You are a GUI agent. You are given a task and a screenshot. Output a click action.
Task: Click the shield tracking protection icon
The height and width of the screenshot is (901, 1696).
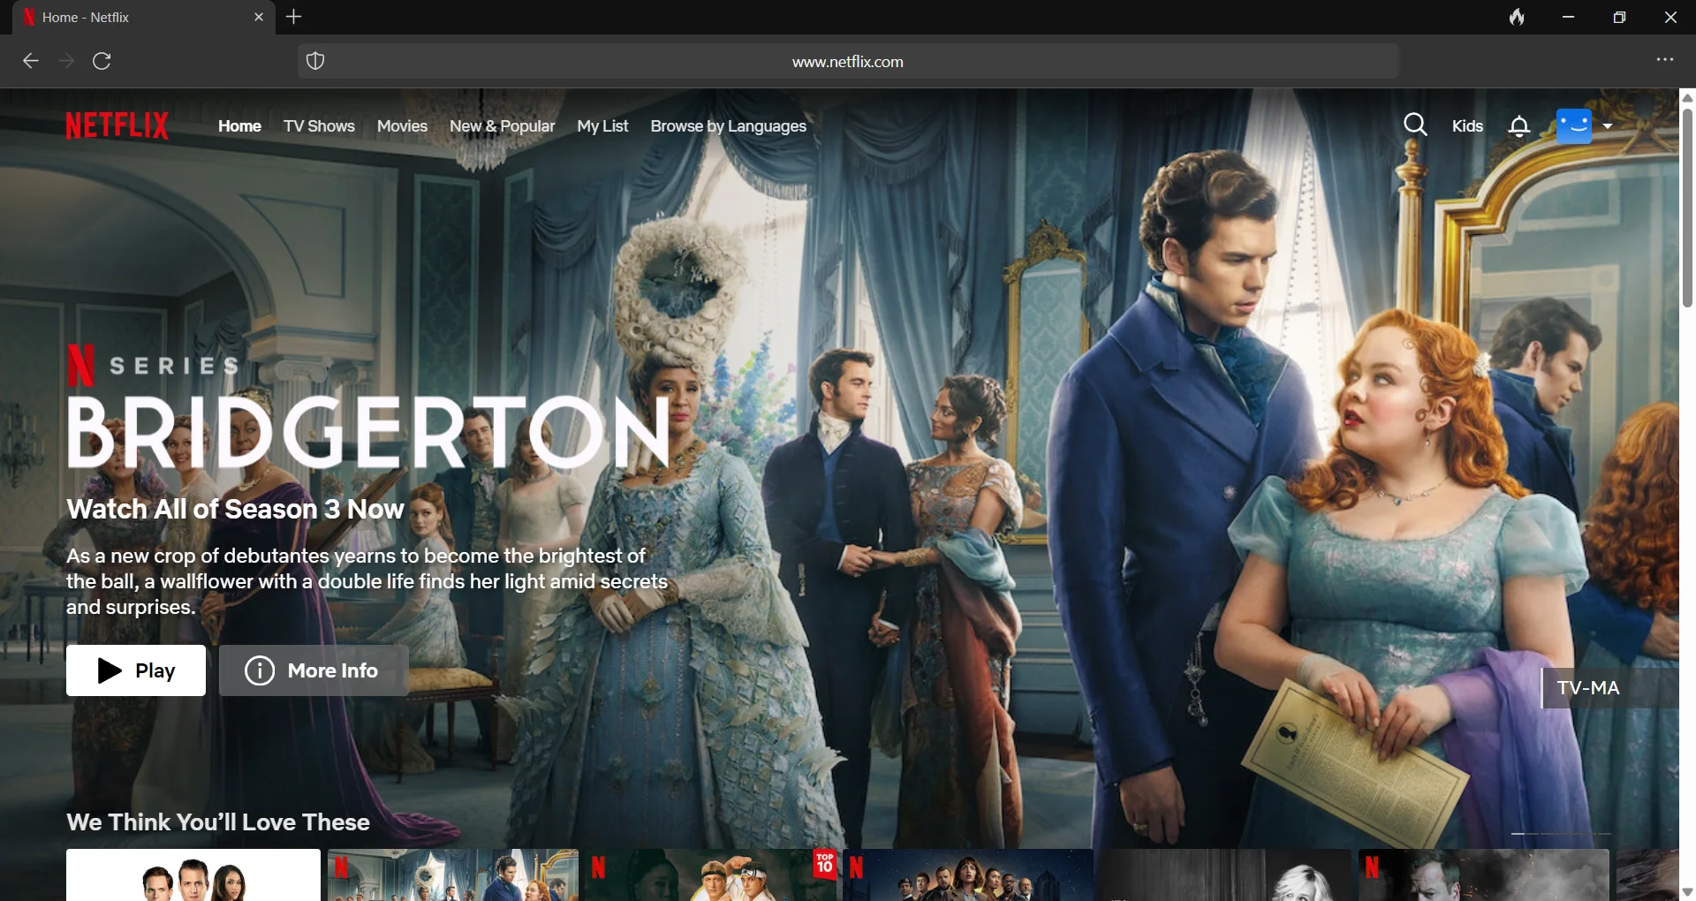(x=315, y=61)
